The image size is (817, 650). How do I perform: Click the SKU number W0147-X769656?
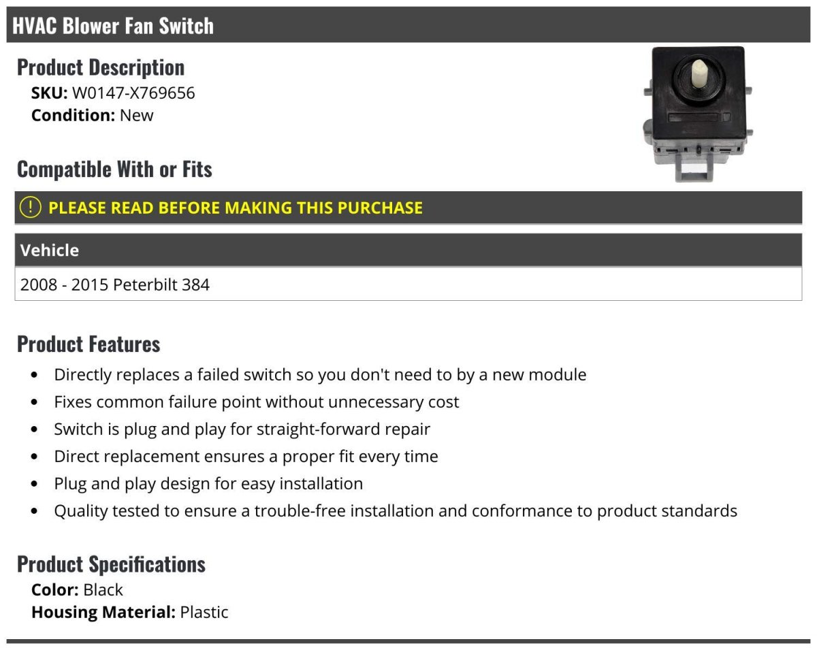tap(133, 93)
